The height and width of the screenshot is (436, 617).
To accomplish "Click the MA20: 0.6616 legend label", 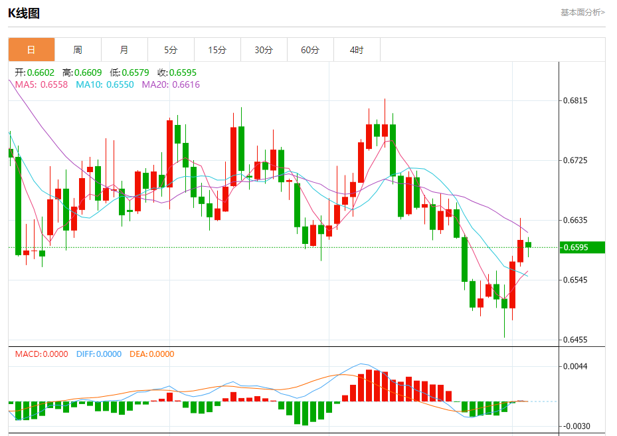I will [171, 84].
